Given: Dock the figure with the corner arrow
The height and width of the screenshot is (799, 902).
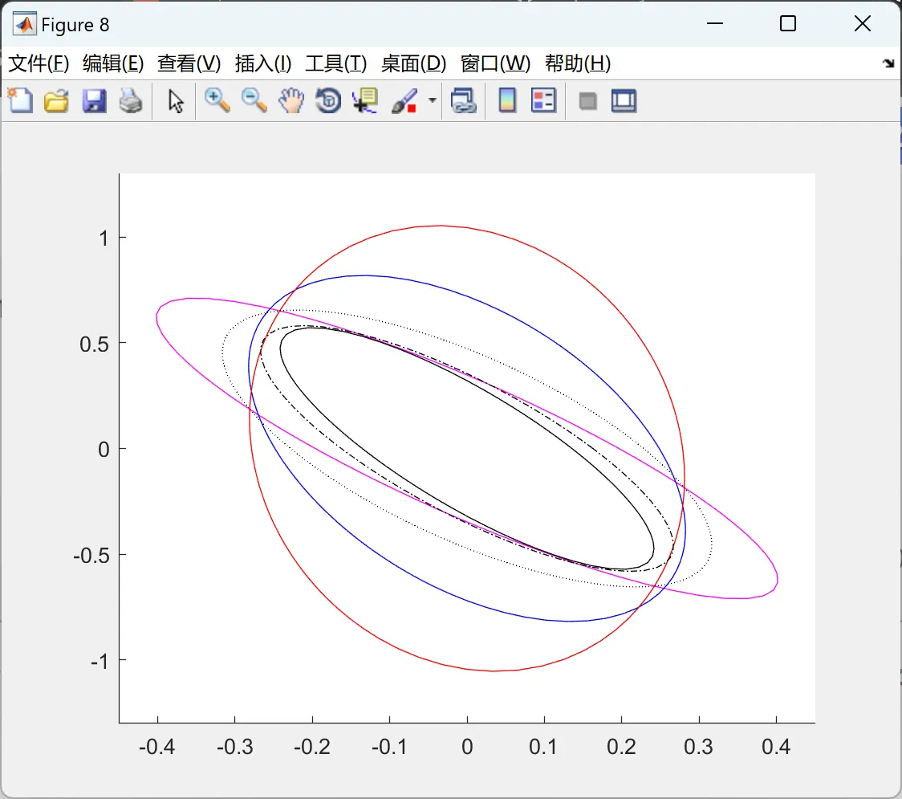Looking at the screenshot, I should 889,63.
